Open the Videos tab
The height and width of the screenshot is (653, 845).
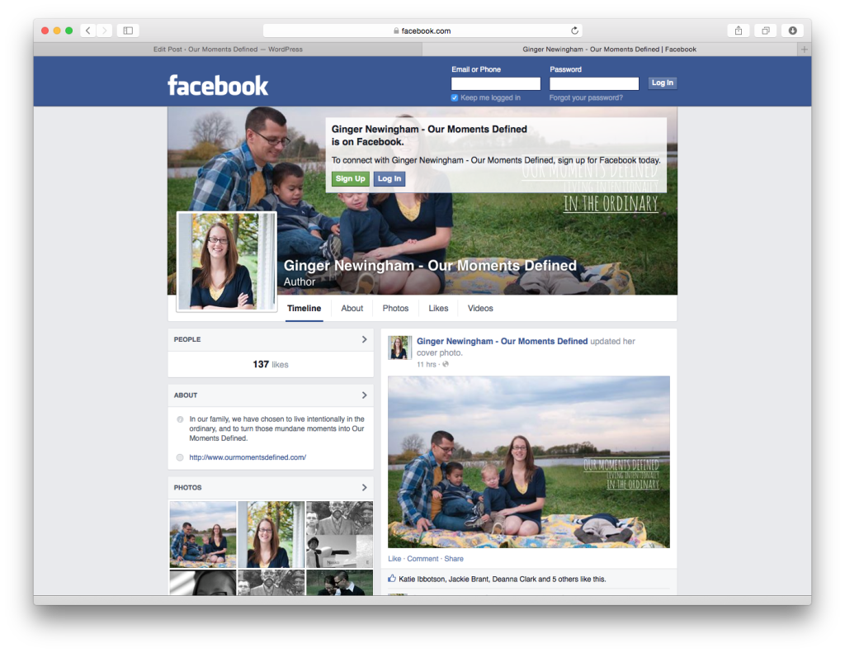[x=480, y=309]
